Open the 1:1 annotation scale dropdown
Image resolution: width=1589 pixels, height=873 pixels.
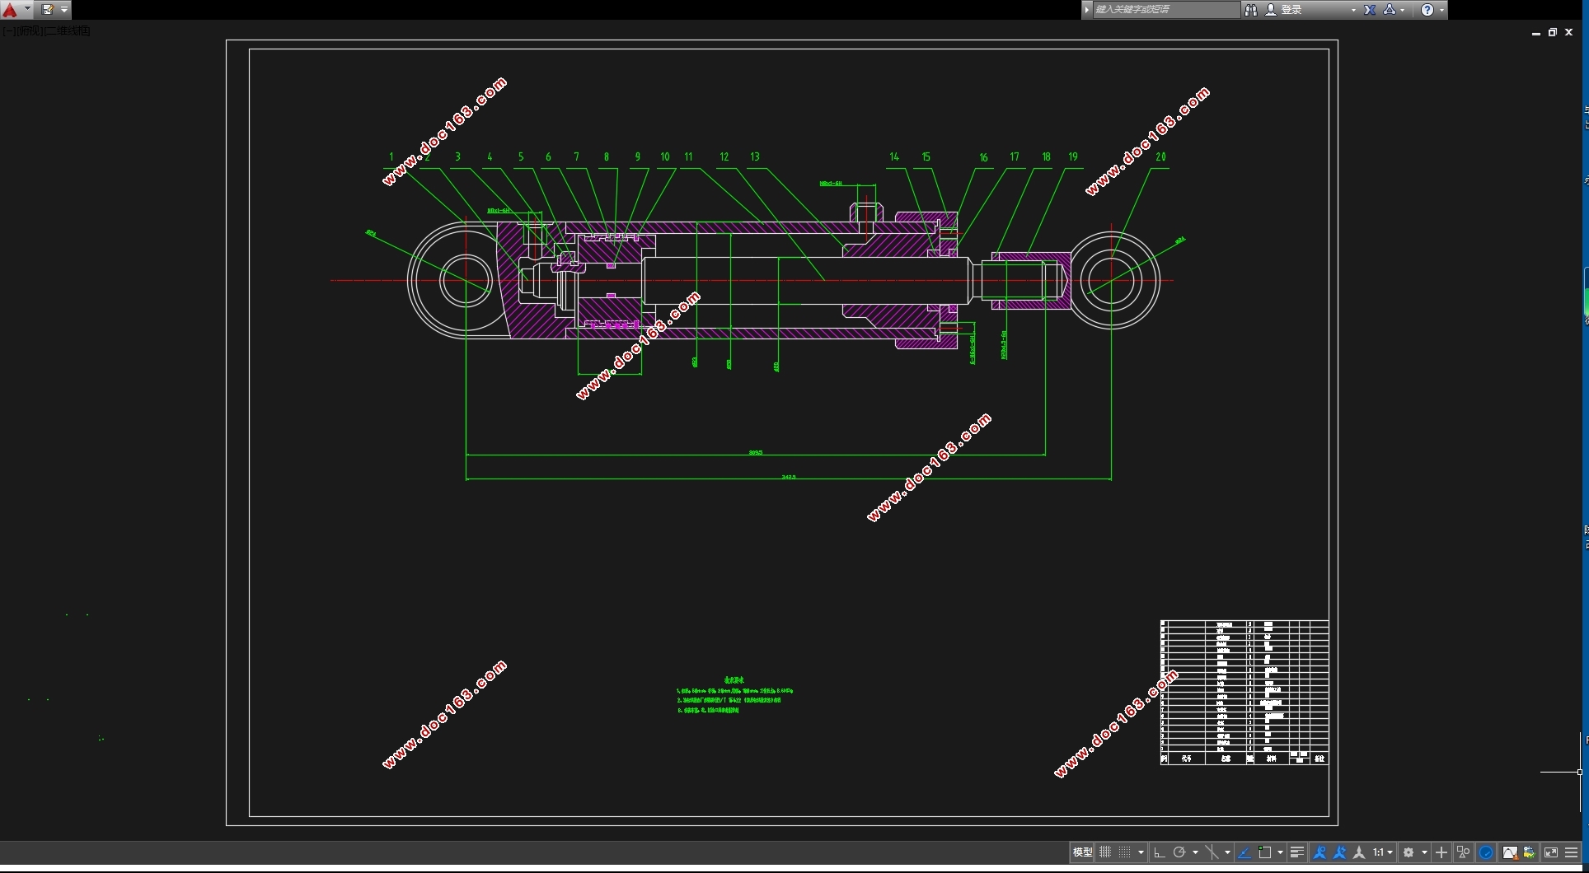(1383, 852)
